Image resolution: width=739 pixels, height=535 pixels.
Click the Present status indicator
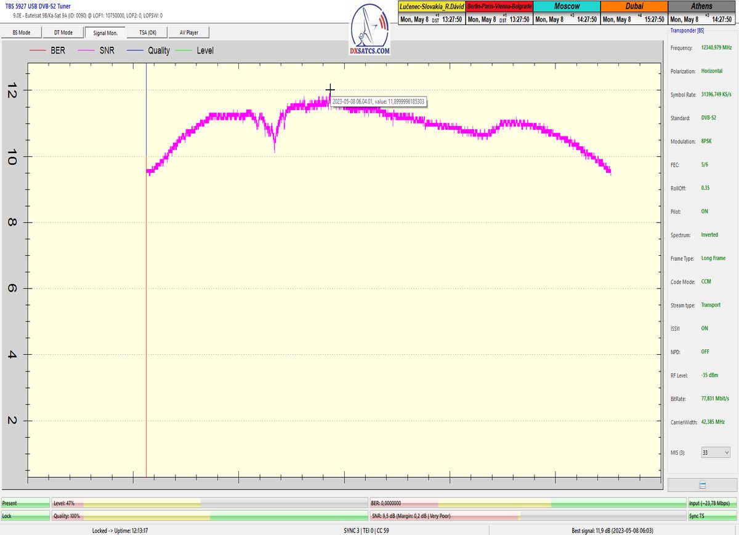tap(25, 503)
